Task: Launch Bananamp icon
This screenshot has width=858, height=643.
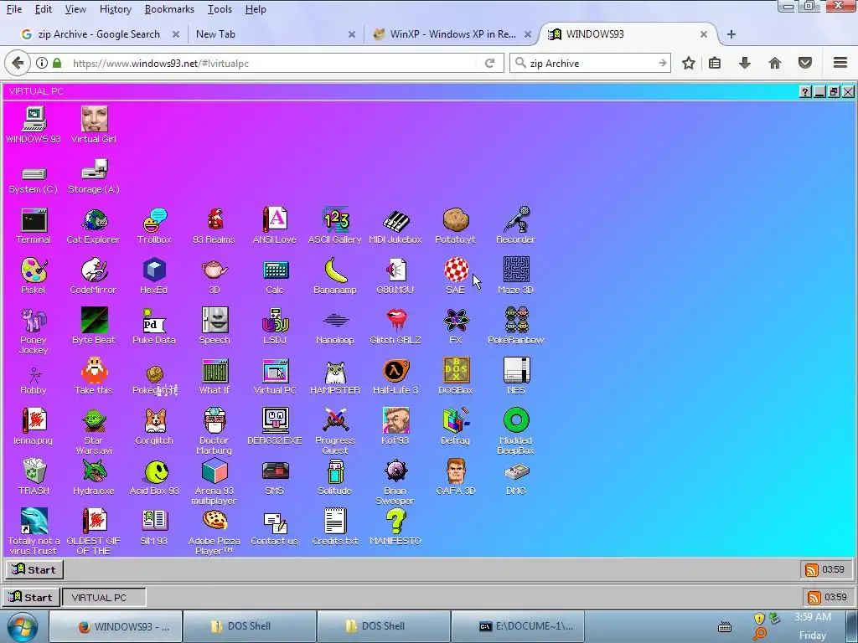Action: coord(335,275)
